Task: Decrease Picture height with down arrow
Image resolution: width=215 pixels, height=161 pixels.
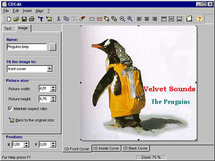Action: pos(53,100)
